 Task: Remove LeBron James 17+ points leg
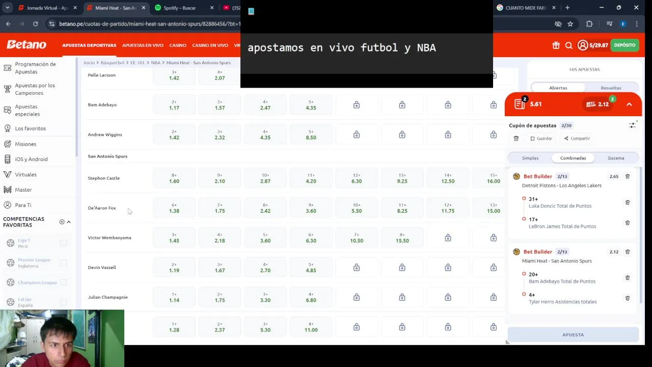point(628,223)
